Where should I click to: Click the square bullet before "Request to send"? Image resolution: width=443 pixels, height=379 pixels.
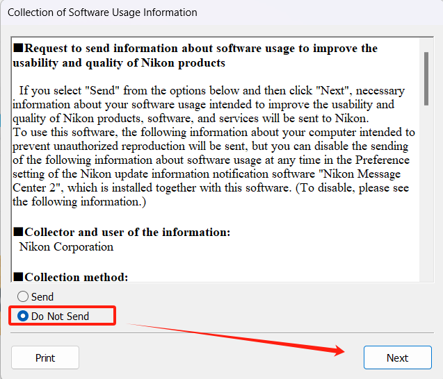pos(18,48)
